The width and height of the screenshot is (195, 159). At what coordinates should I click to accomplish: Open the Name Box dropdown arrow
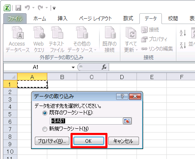point(73,67)
